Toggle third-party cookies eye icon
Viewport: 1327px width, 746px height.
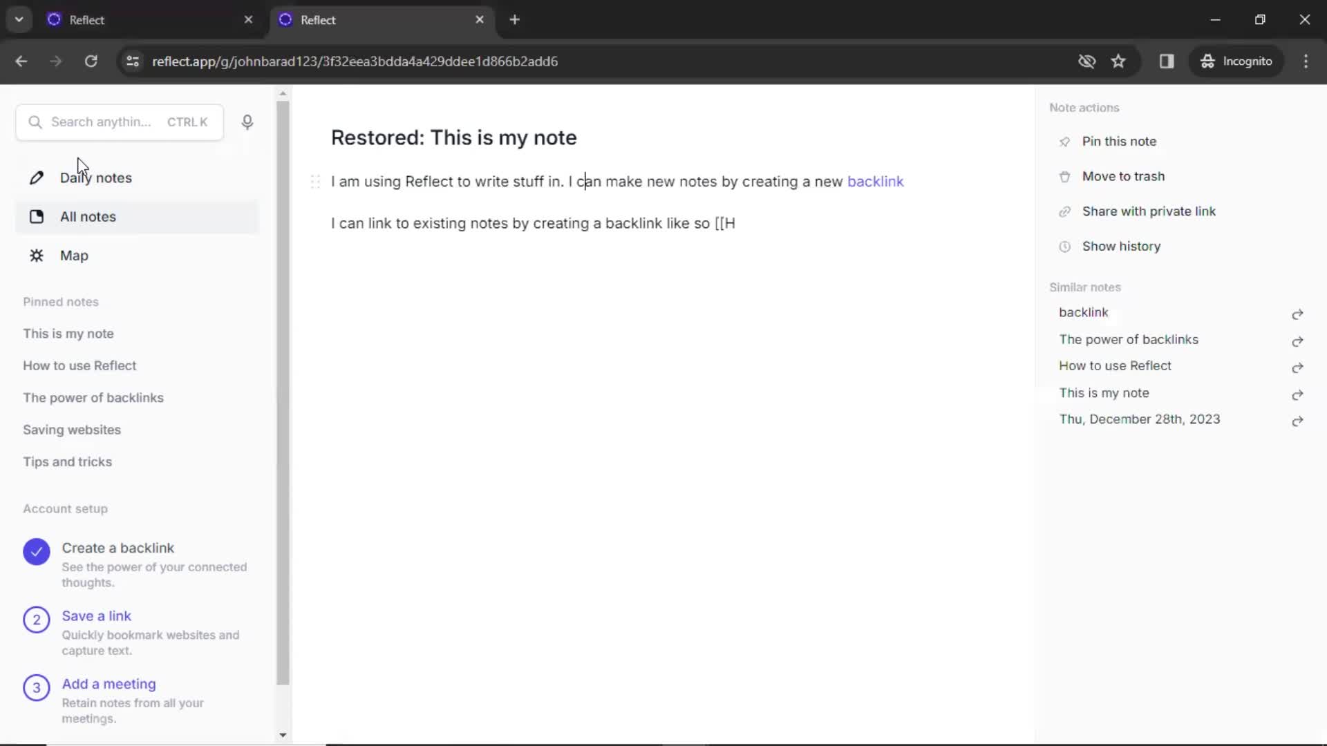[x=1086, y=61]
